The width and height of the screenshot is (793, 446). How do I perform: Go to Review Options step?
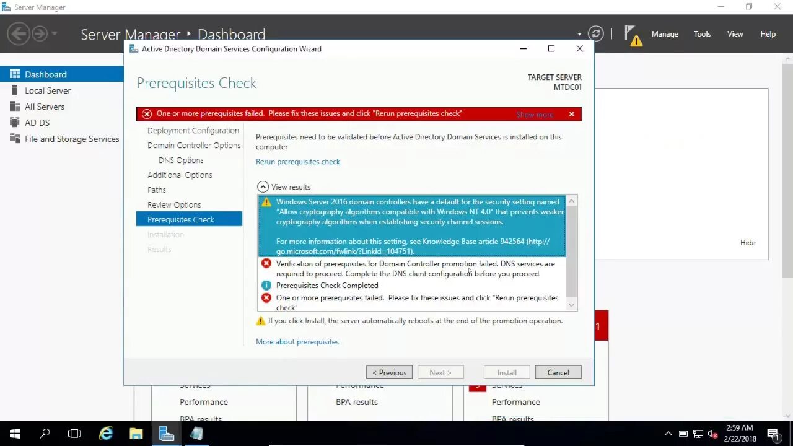(x=174, y=205)
